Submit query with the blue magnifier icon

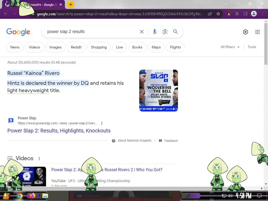(175, 31)
